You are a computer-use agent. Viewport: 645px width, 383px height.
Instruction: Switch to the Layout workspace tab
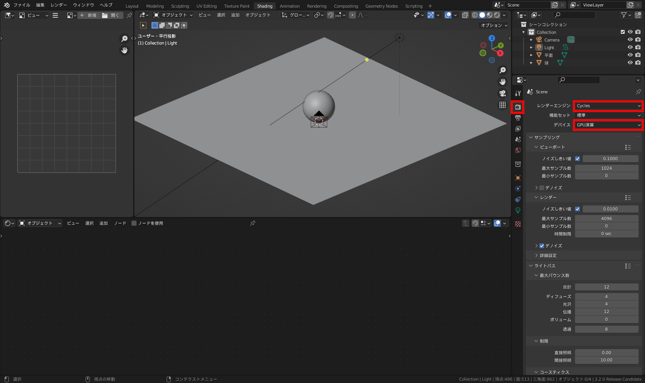132,6
